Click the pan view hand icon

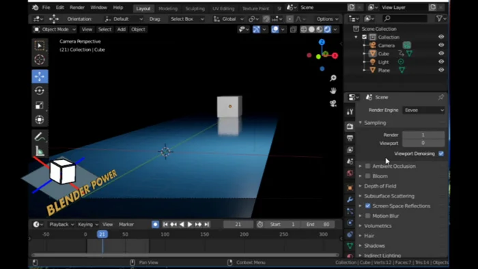pyautogui.click(x=333, y=91)
